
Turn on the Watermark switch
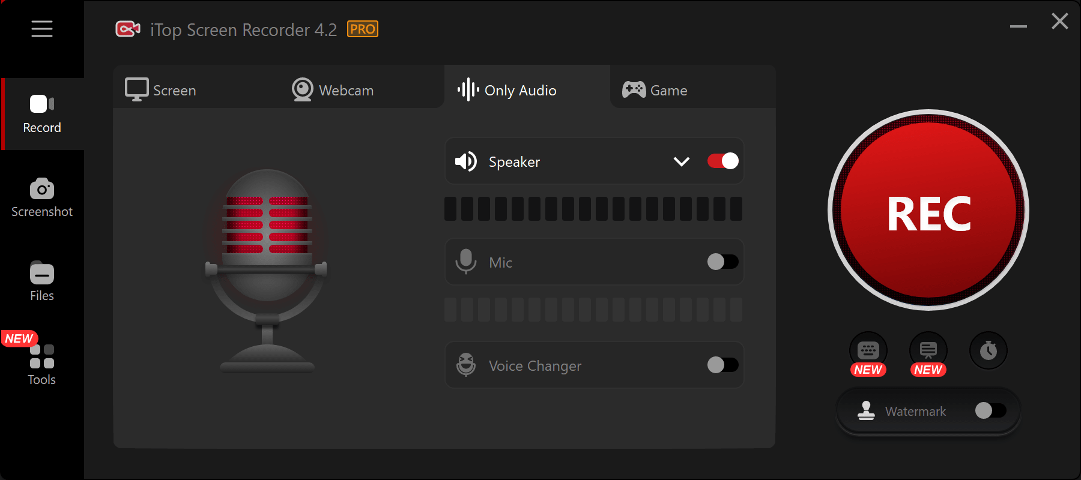990,410
